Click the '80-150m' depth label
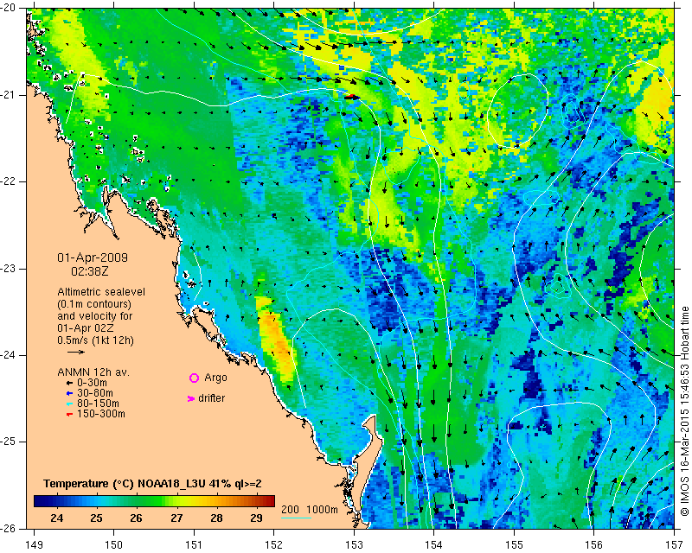This screenshot has width=692, height=553. [x=98, y=404]
